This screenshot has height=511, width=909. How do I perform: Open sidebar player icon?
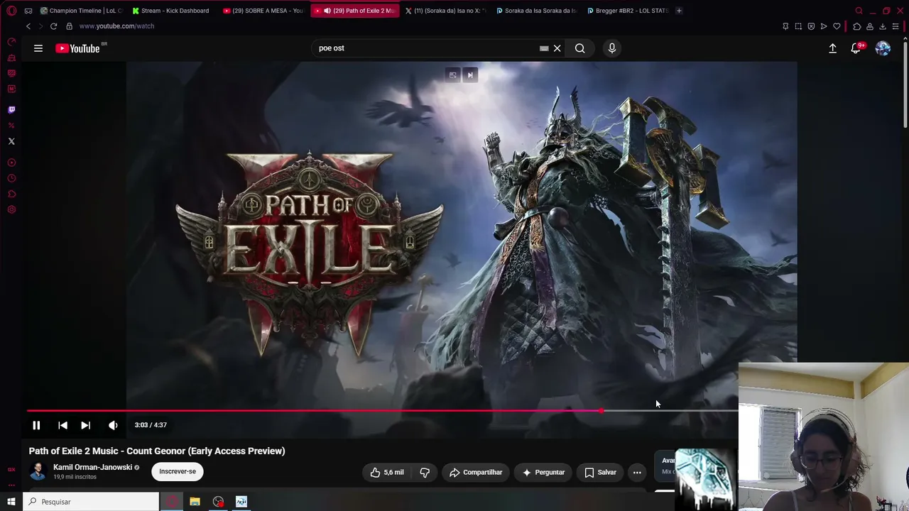(x=11, y=163)
